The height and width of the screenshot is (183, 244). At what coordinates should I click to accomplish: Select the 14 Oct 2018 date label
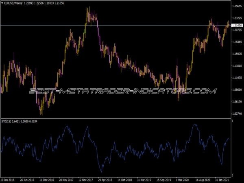[x=125, y=179]
